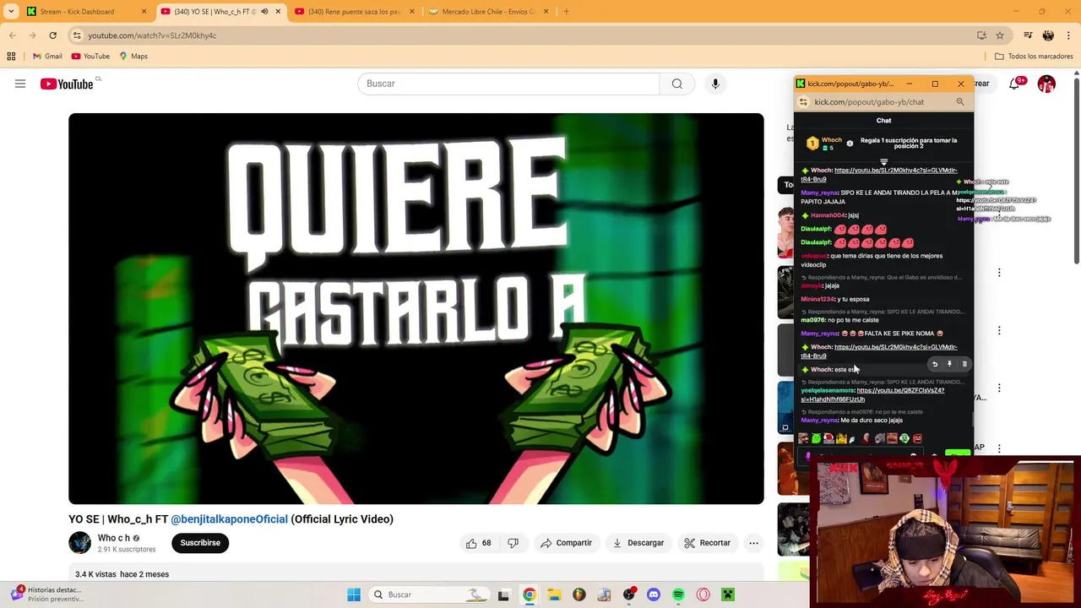Open Whoch's first youtu.be link in chat
The image size is (1081, 608).
coord(878,175)
